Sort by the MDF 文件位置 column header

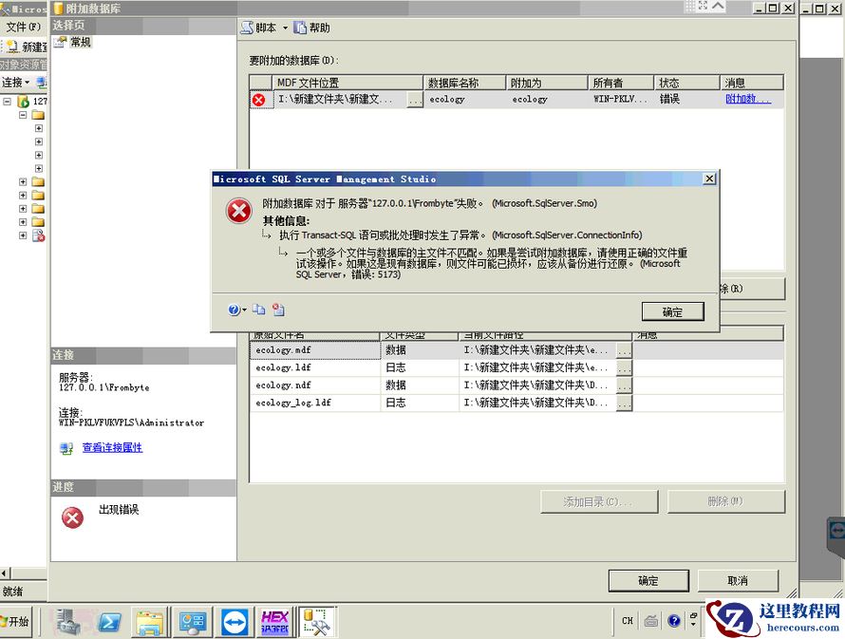click(348, 83)
